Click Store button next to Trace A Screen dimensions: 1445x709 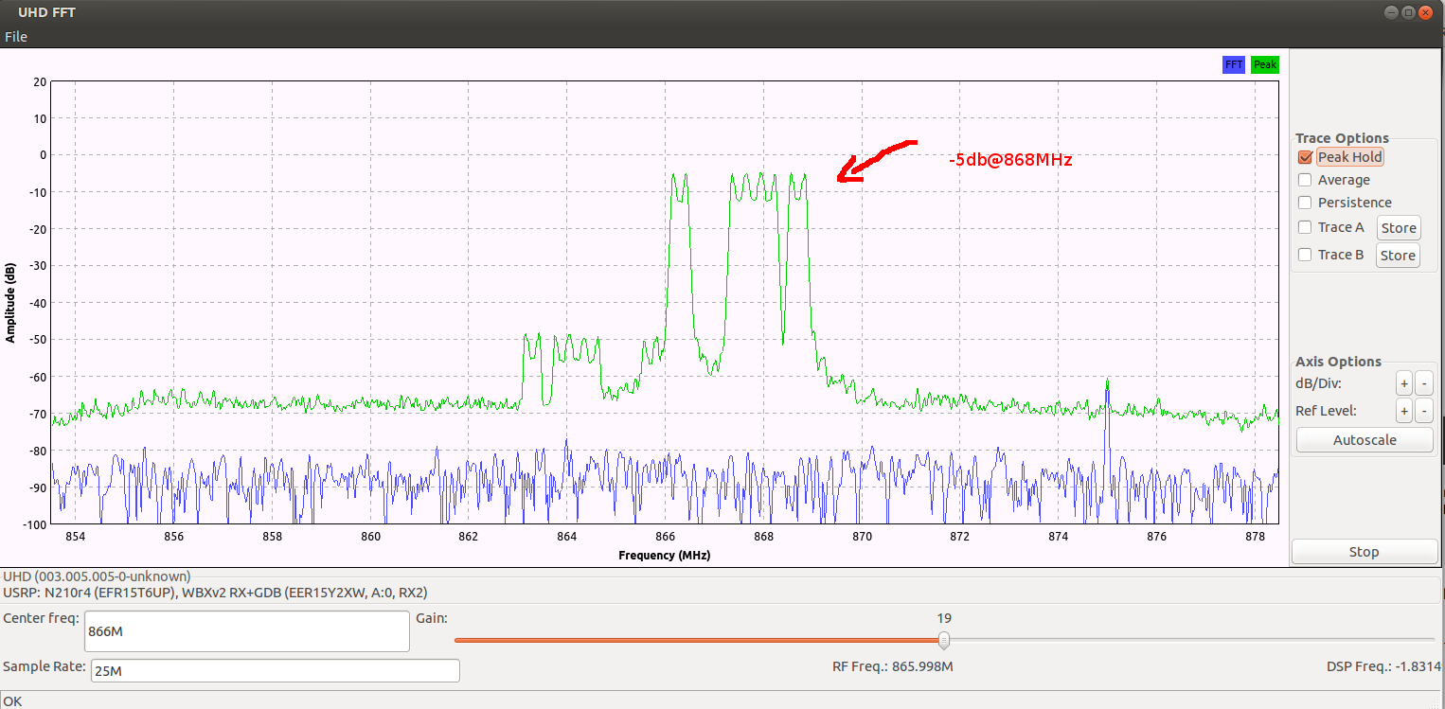pos(1399,228)
